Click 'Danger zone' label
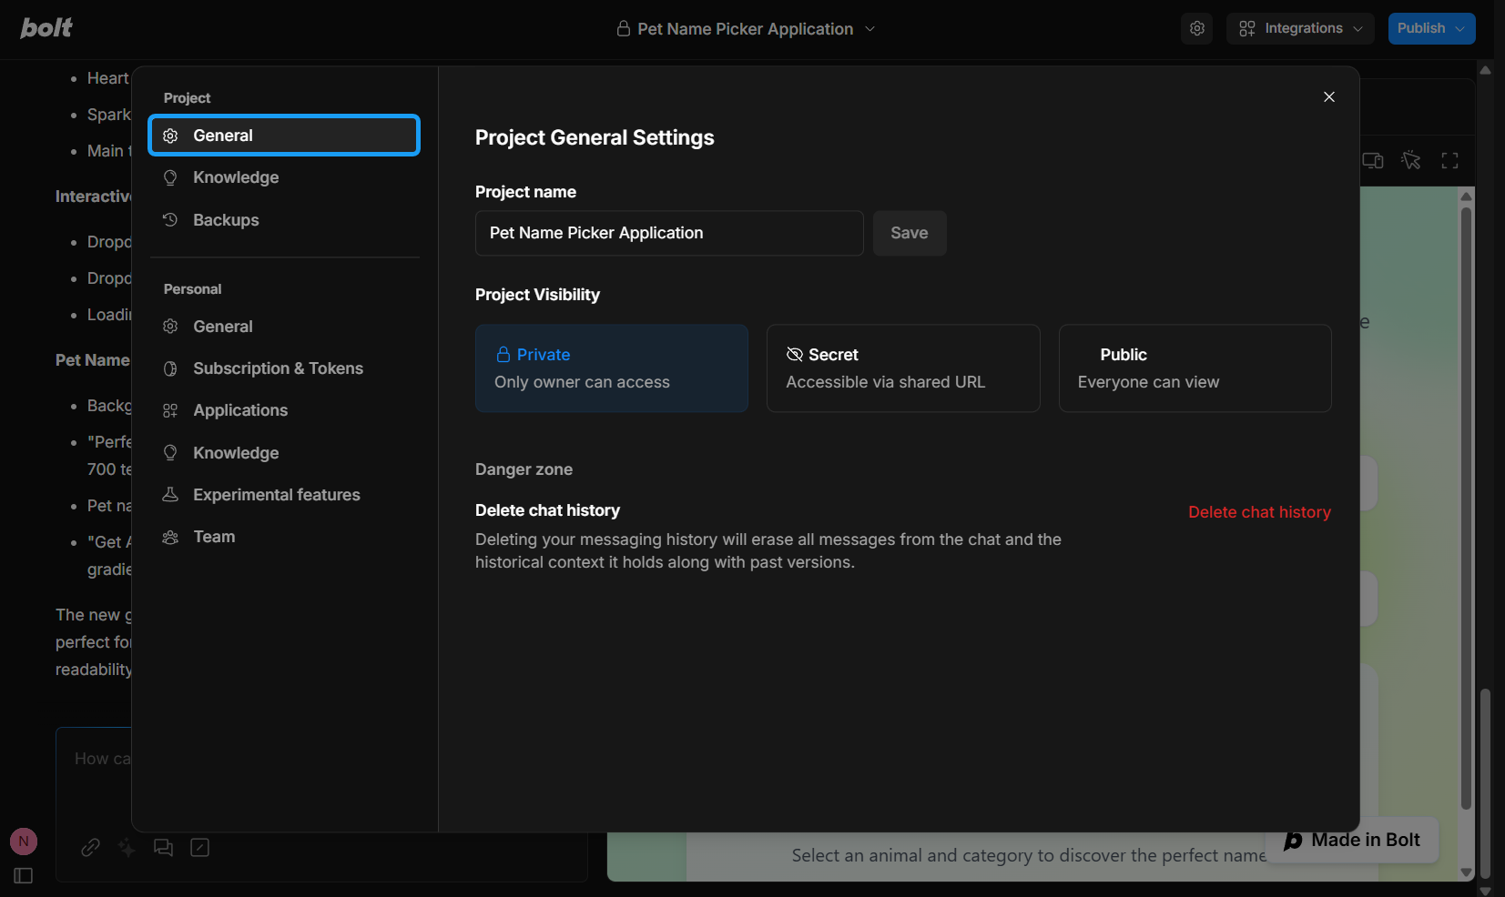Screen dimensions: 1505x897 tap(524, 469)
